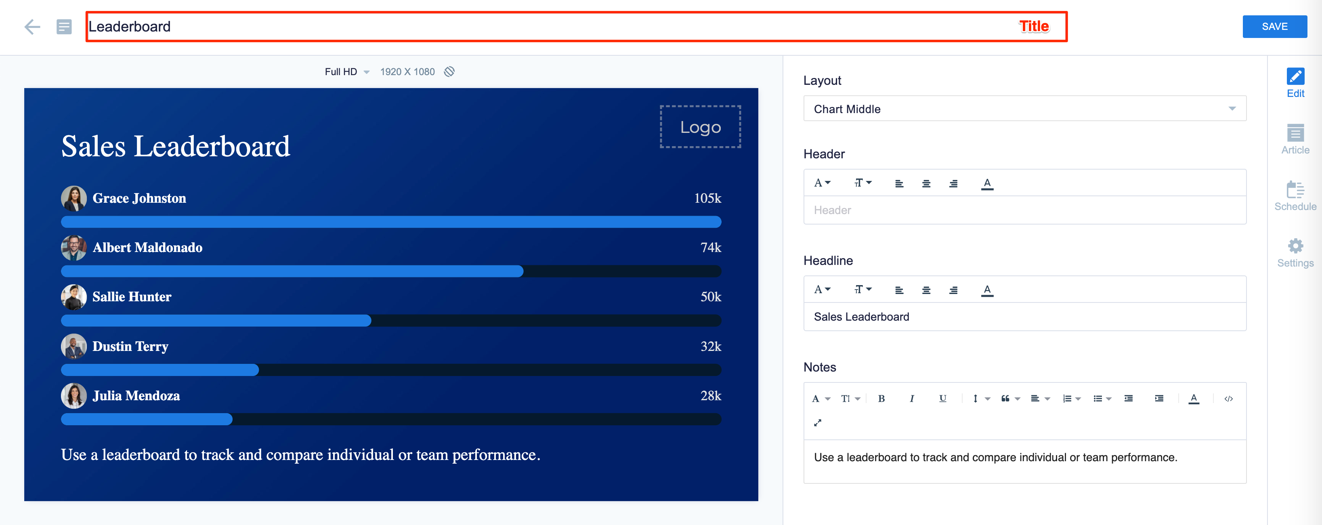The image size is (1322, 525).
Task: Toggle italic in the Notes toolbar
Action: tap(912, 398)
